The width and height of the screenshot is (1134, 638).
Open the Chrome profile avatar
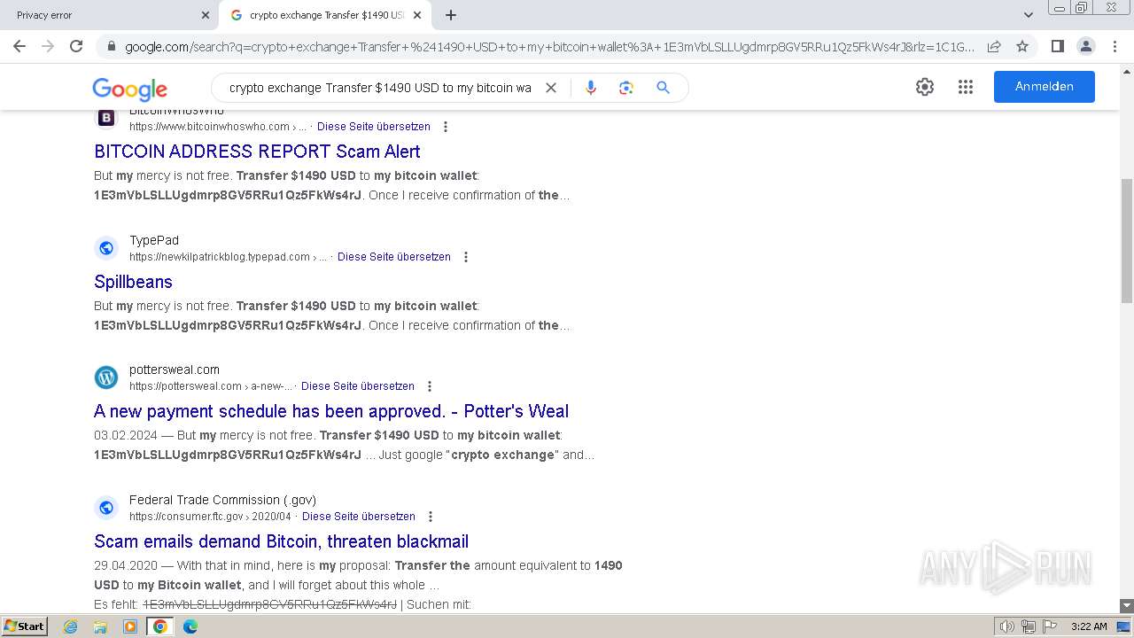[1085, 46]
